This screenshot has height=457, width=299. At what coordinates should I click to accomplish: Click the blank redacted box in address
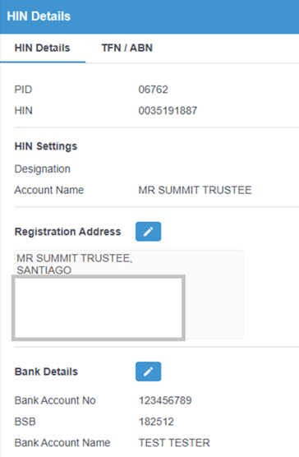point(99,307)
